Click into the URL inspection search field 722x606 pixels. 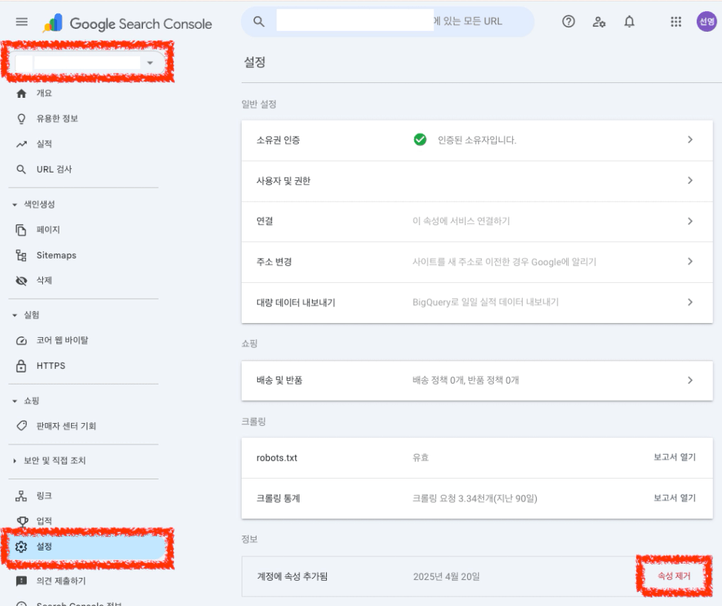pos(388,21)
